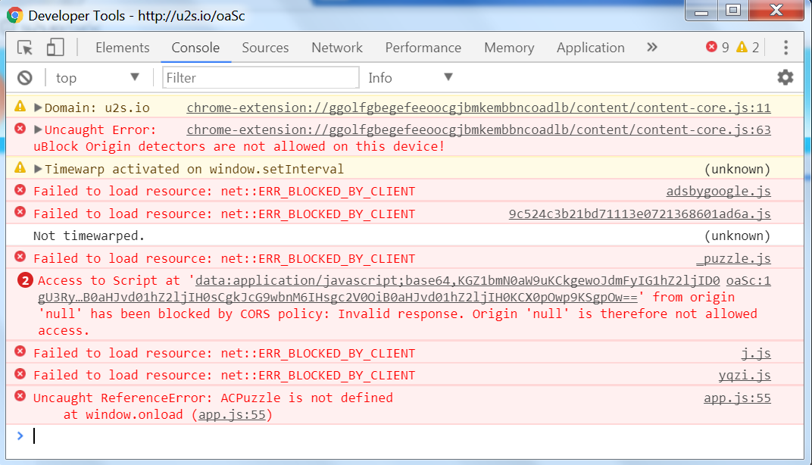
Task: Click the clear console icon
Action: [25, 77]
